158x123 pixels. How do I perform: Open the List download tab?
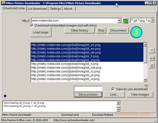(x=37, y=9)
